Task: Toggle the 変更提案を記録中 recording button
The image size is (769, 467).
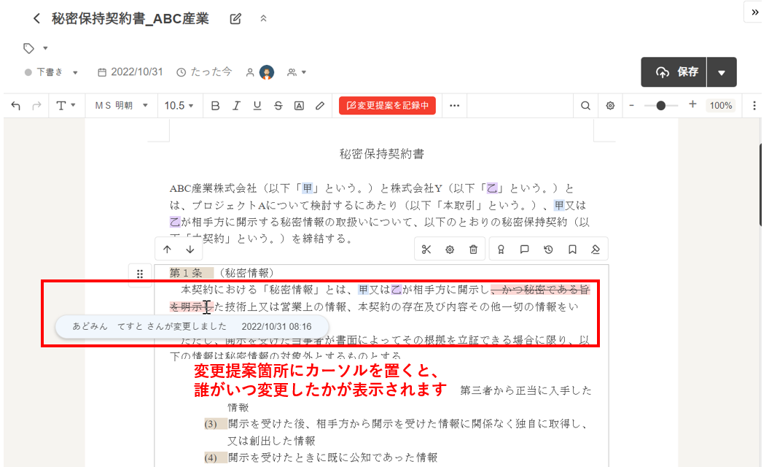Action: pos(387,106)
